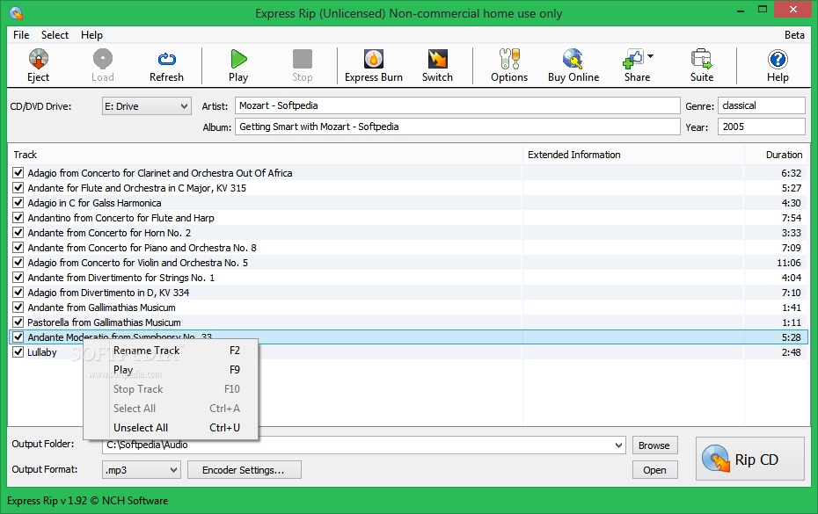Screen dimensions: 818x514
Task: Click the Artist input field
Action: click(457, 105)
